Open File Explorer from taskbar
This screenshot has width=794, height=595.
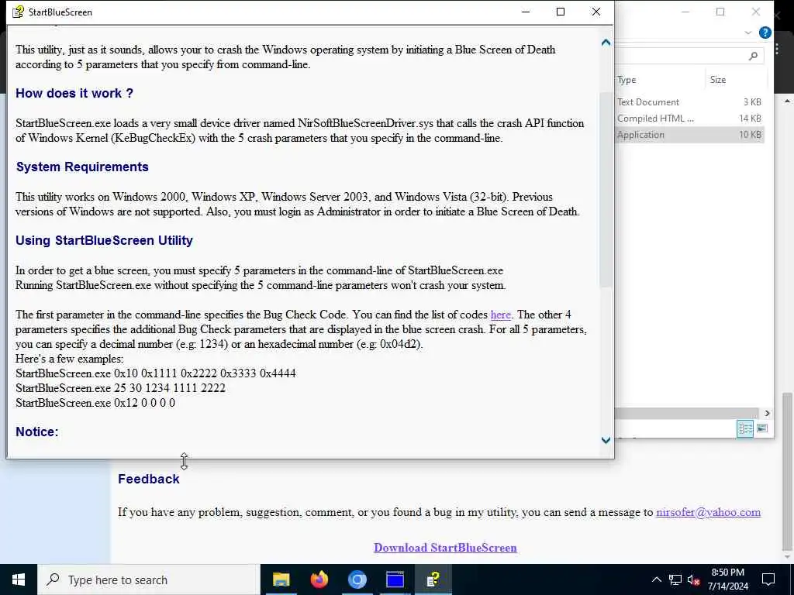(281, 580)
